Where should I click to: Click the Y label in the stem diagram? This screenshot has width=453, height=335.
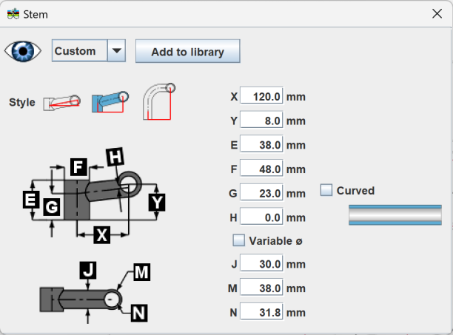coord(157,203)
